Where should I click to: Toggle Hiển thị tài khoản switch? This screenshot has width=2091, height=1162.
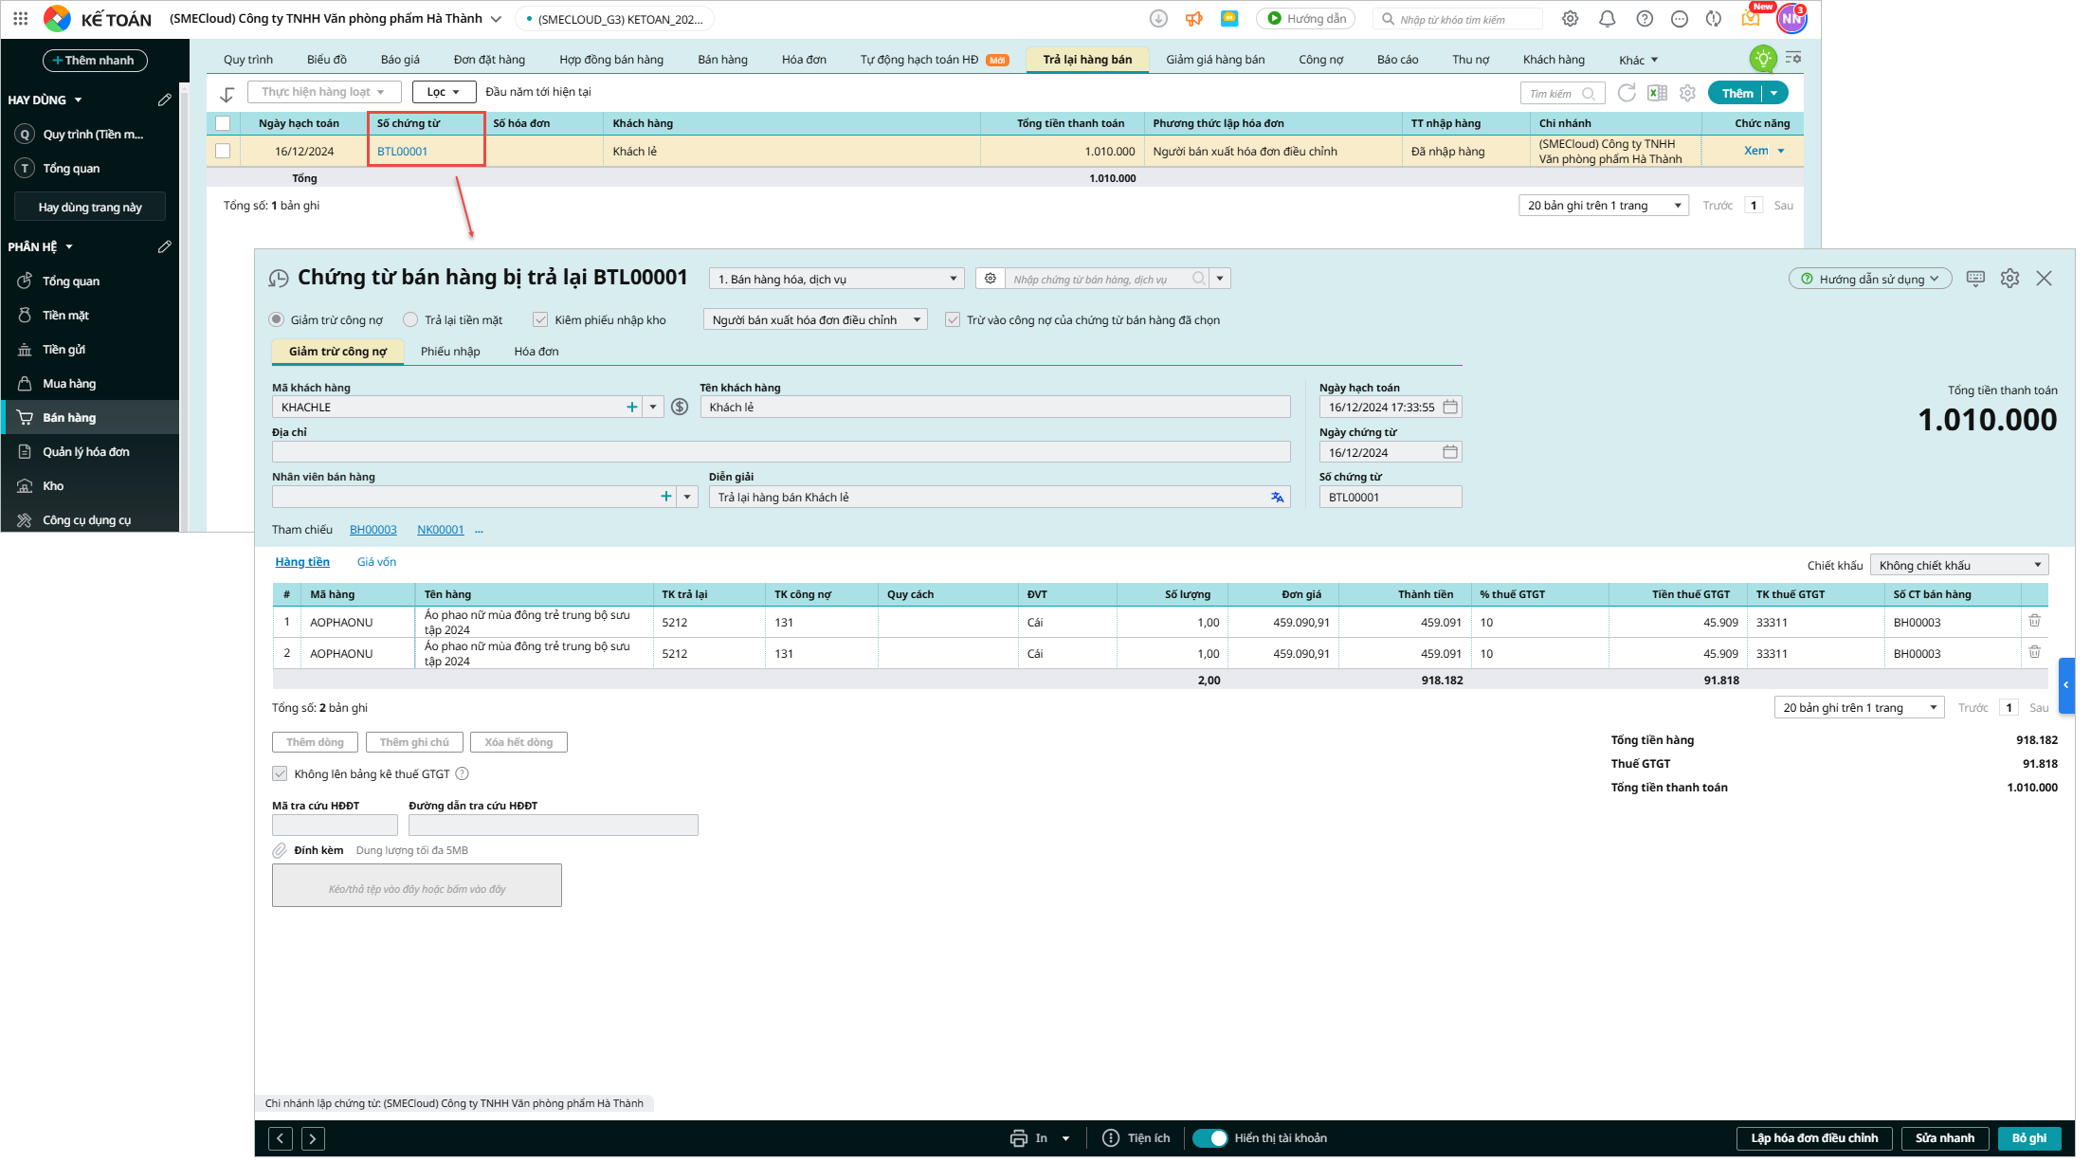(1210, 1138)
